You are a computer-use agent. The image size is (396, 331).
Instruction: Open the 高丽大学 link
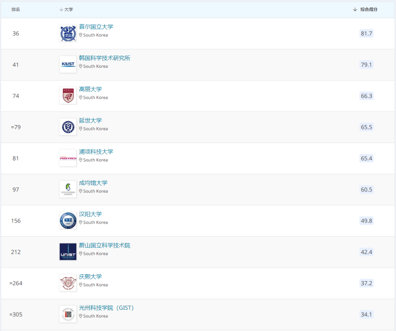[91, 89]
